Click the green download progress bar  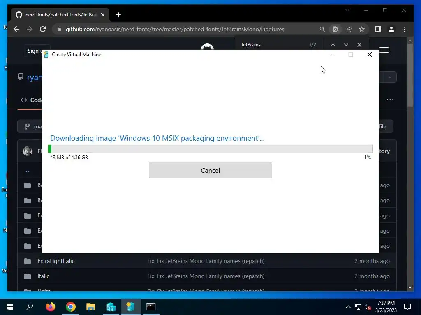(210, 149)
